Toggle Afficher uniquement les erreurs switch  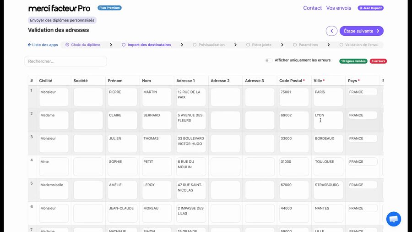coord(268,60)
